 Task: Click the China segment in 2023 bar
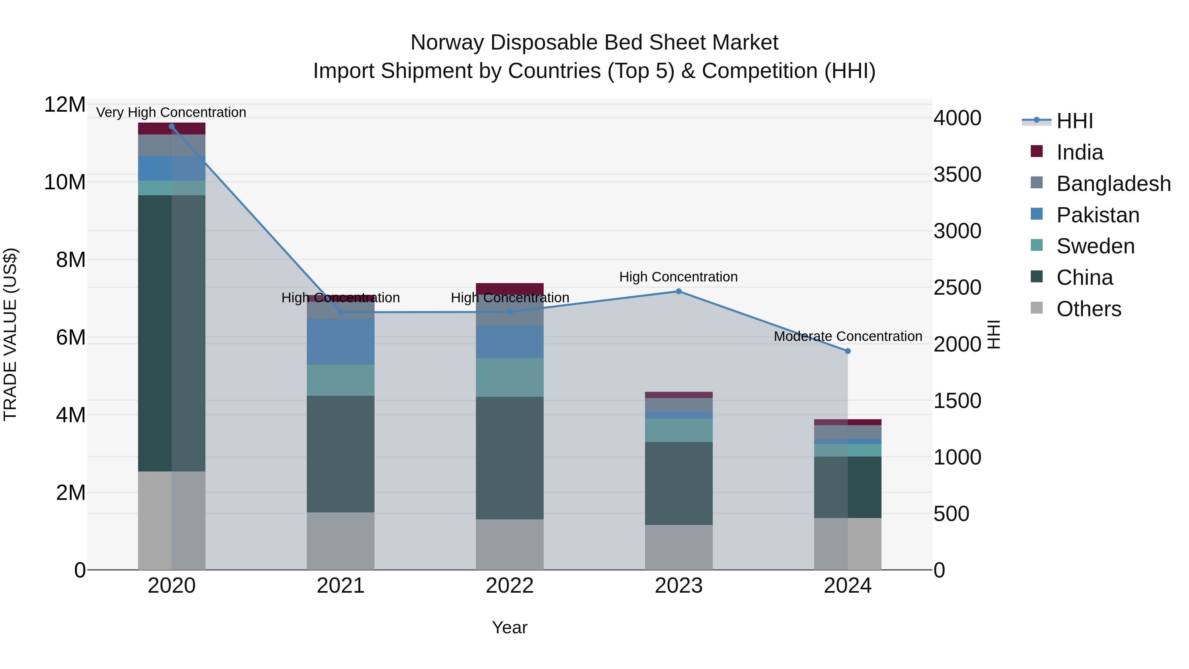(x=678, y=483)
